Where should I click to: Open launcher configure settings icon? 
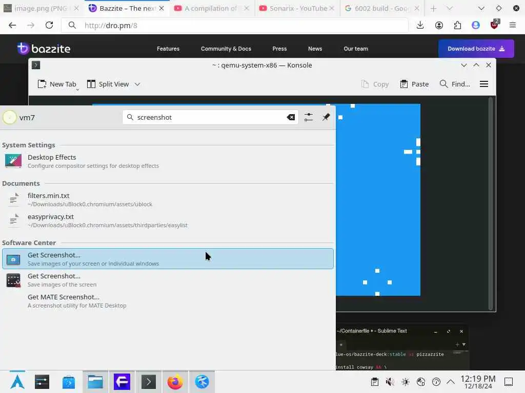pos(308,117)
